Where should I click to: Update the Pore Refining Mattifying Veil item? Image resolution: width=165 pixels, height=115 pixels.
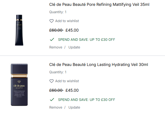(74, 47)
